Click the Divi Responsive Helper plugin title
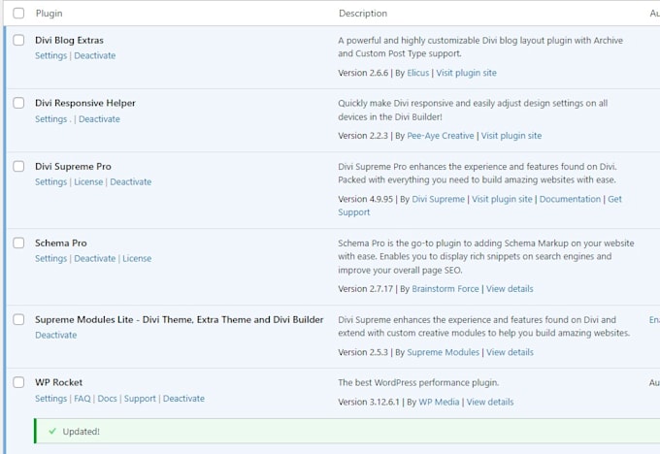This screenshot has width=660, height=454. (85, 103)
